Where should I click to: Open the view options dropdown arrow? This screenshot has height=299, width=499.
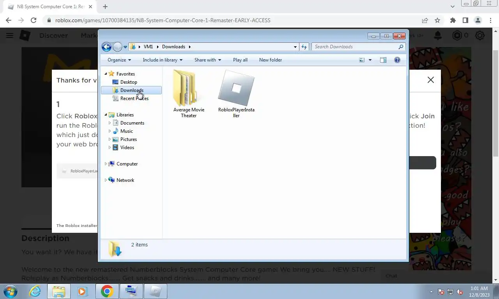coord(370,60)
